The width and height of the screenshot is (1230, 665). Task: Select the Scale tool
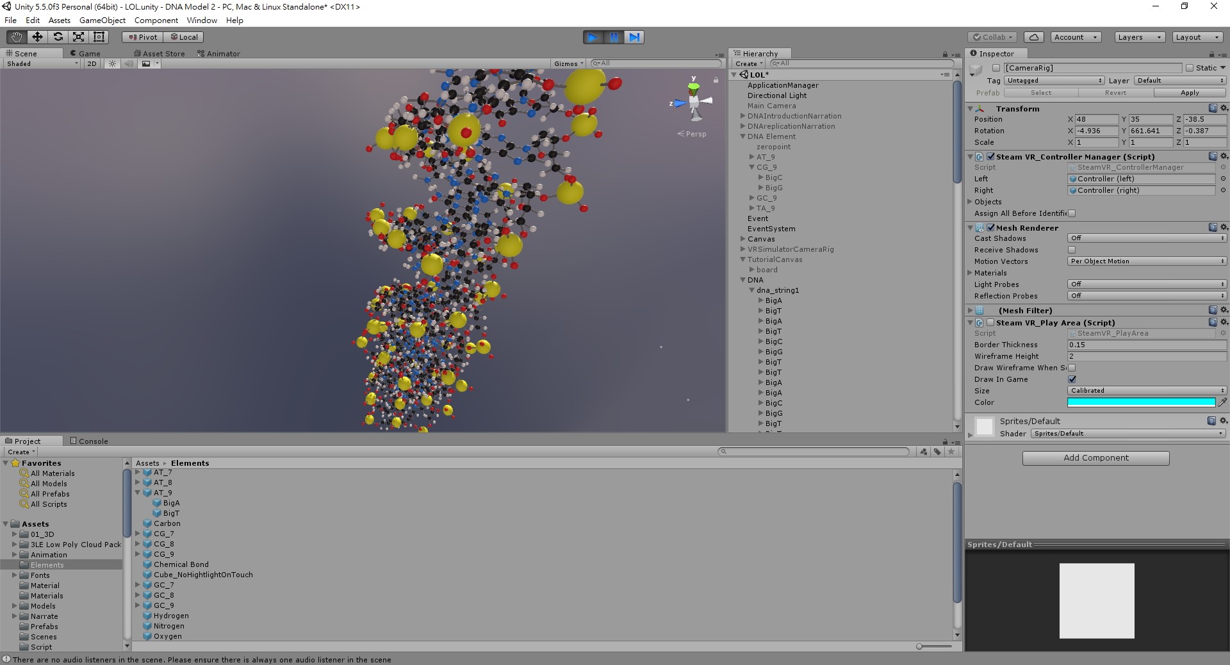(78, 37)
